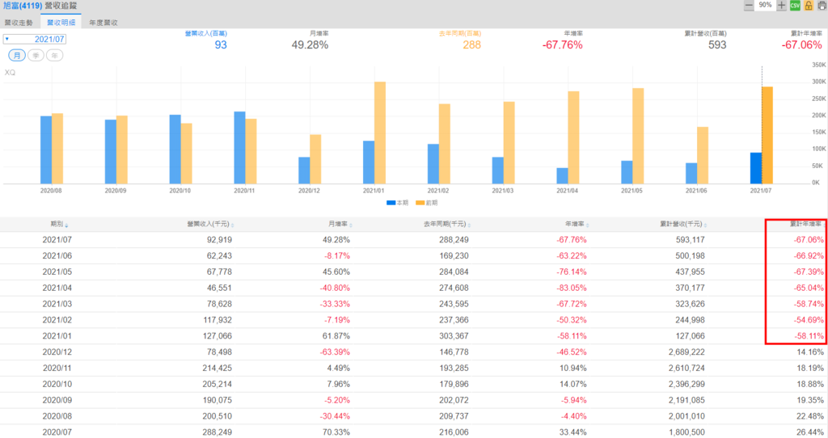Viewport: 828px width, 438px height.
Task: Click cumulative growth -66.92%
Action: pyautogui.click(x=809, y=256)
